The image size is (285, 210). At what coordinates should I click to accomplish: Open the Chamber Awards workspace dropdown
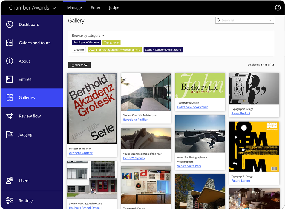32,7
